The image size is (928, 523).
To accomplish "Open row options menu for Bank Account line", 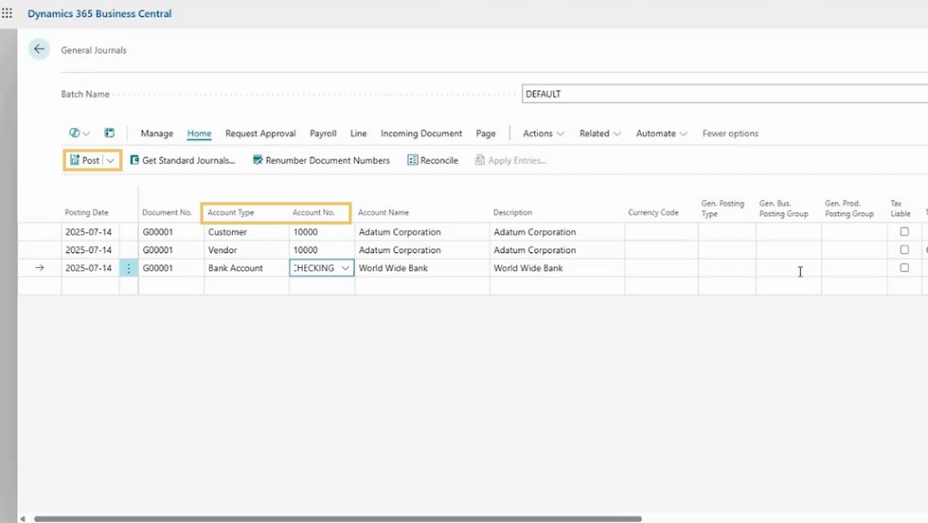I will [x=129, y=268].
